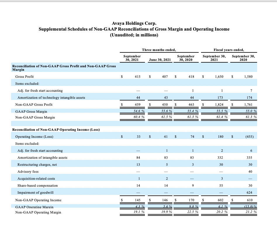Viewport: 277px width, 226px height.
Task: Click Gross Profit value 418
Action: [x=191, y=77]
